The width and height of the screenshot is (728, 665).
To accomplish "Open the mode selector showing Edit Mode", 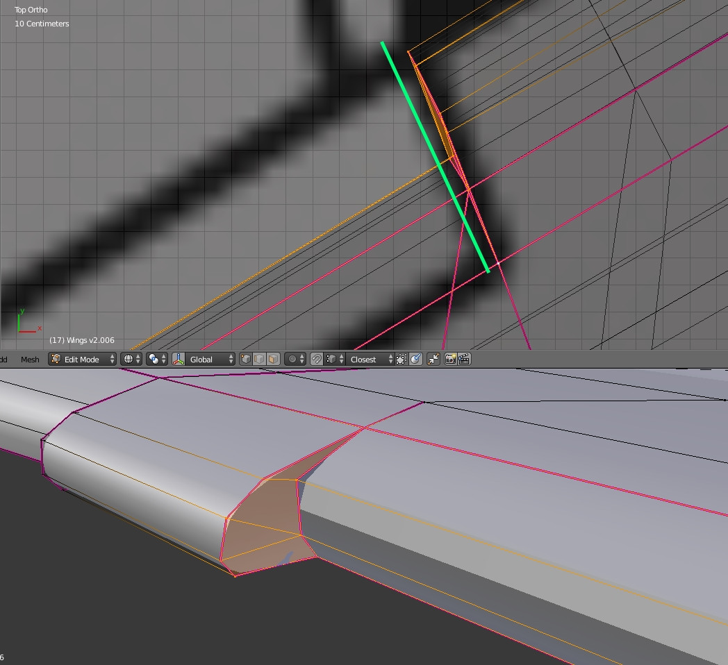I will (x=81, y=359).
